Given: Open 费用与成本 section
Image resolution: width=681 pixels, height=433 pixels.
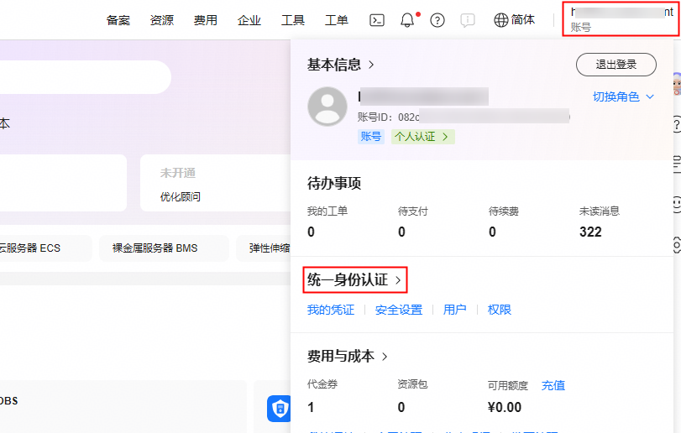Looking at the screenshot, I should pyautogui.click(x=348, y=356).
